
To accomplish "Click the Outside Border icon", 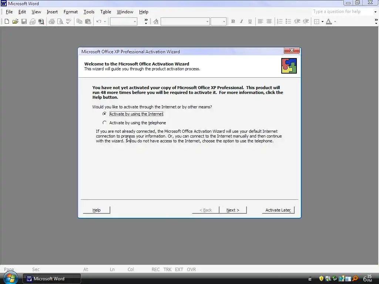I will (317, 21).
